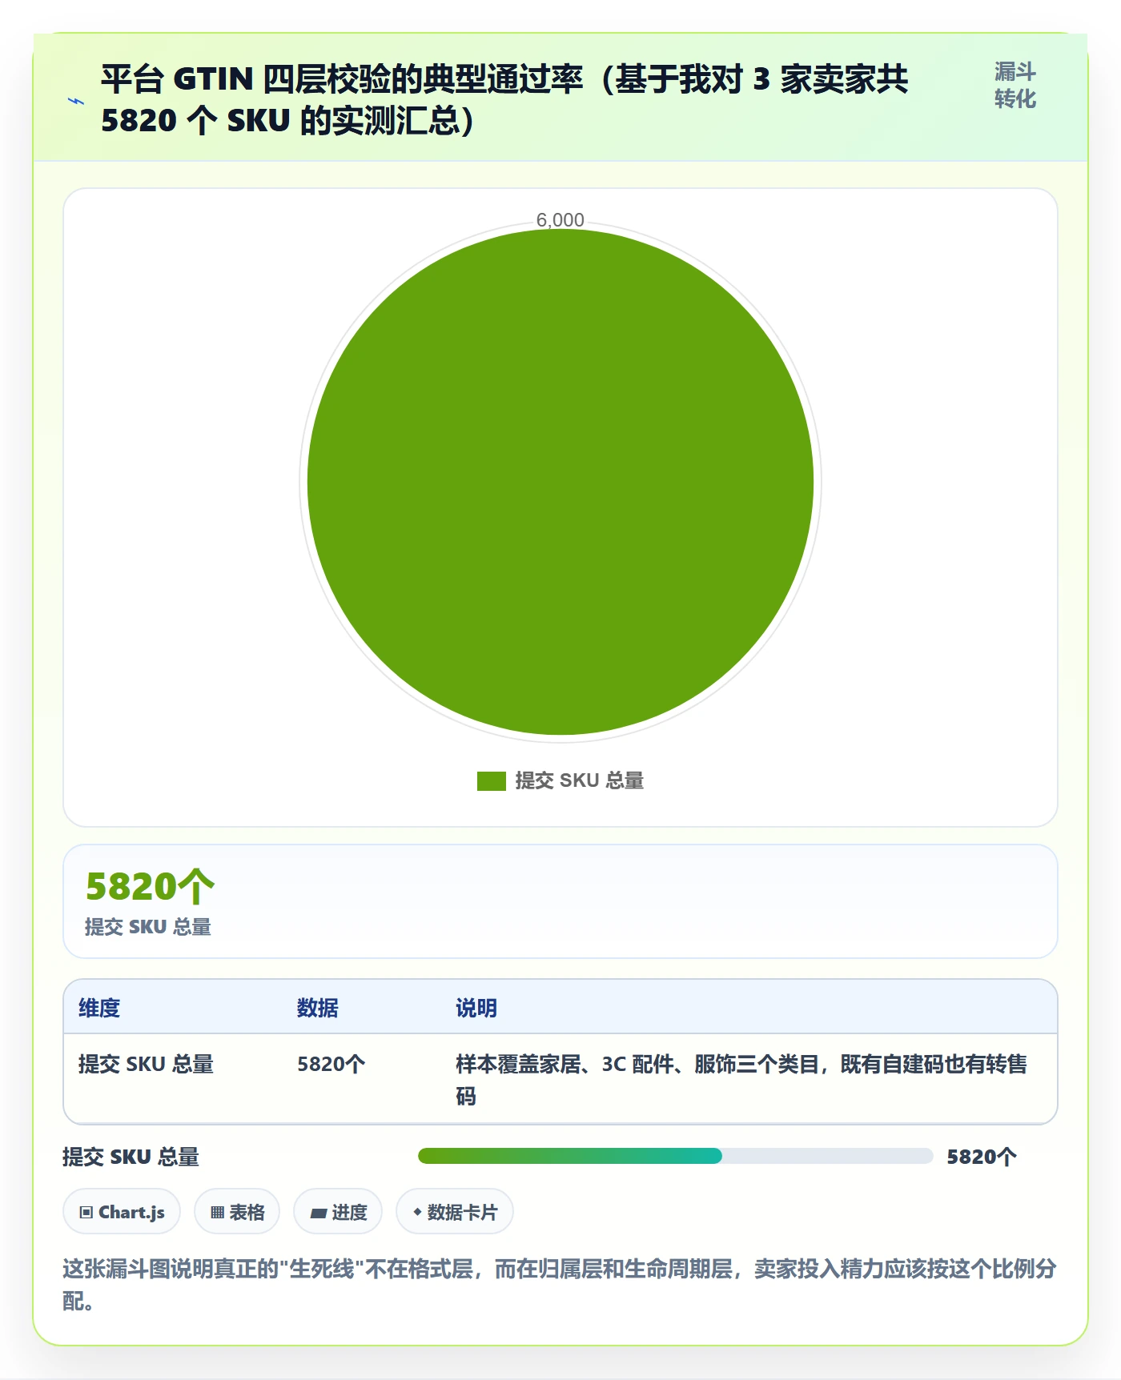Click the chart title starting 平台 GTIN 四层校验
This screenshot has width=1121, height=1380.
pos(504,100)
